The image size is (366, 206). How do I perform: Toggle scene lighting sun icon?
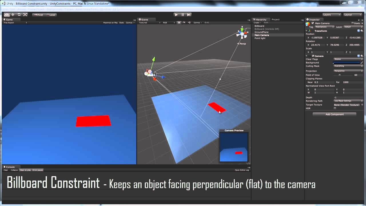[x=179, y=23]
